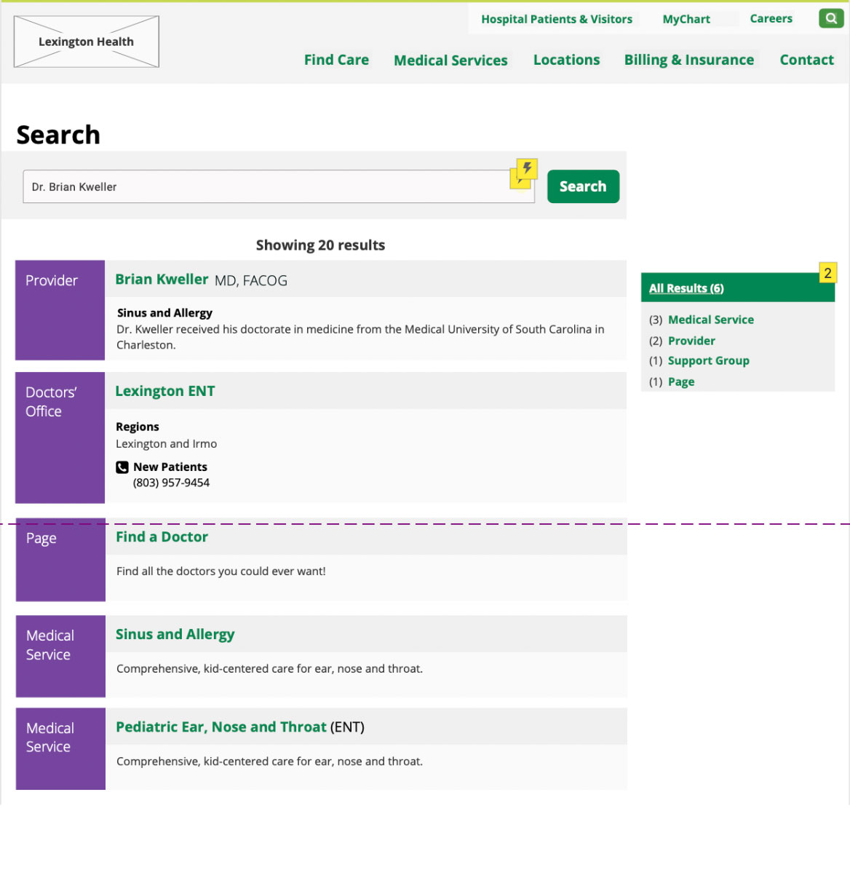Filter results by Medical Service

pos(710,319)
